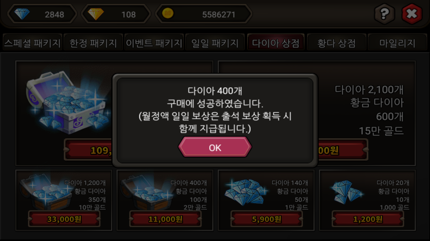
Task: Tap the gold coin icon
Action: point(168,13)
